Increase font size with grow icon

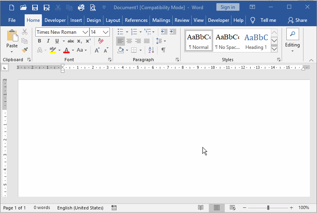coord(97,50)
